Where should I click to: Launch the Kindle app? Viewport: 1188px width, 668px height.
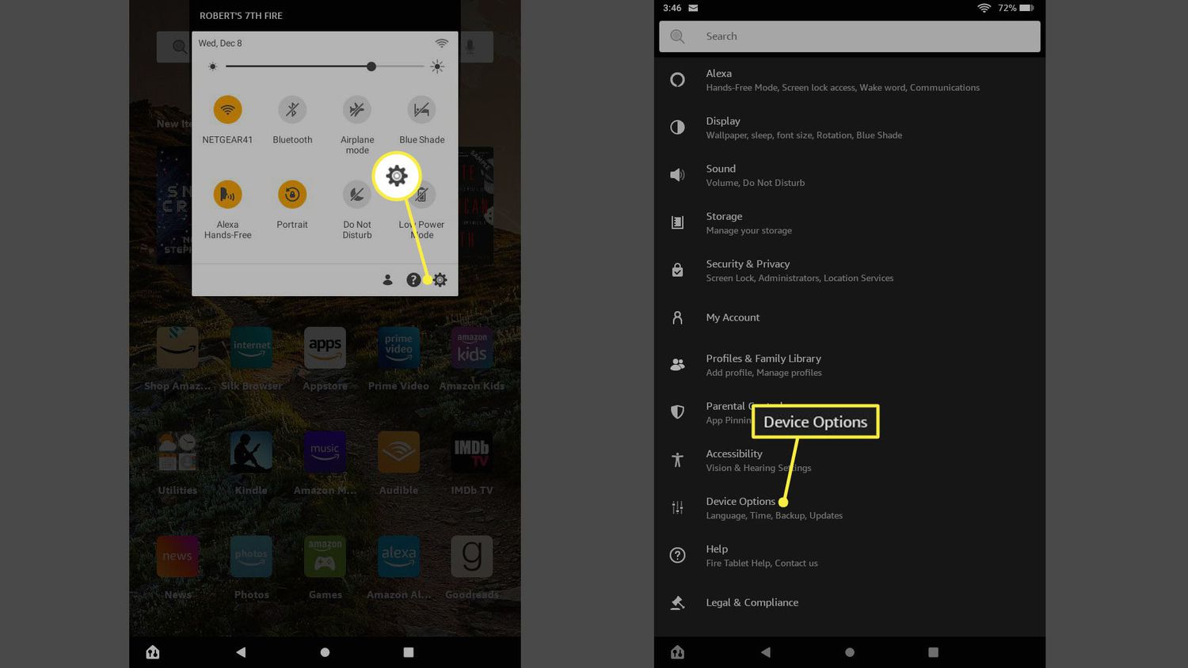[x=251, y=453]
